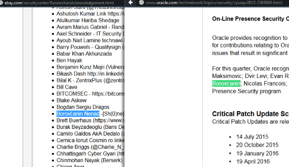Click the 'Blake Askew' list entry

tap(71, 101)
